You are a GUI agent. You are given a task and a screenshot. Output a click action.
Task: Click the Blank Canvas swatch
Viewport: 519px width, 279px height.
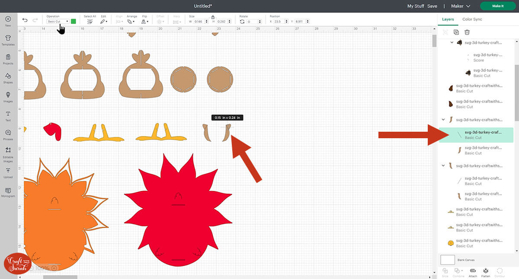(448, 260)
